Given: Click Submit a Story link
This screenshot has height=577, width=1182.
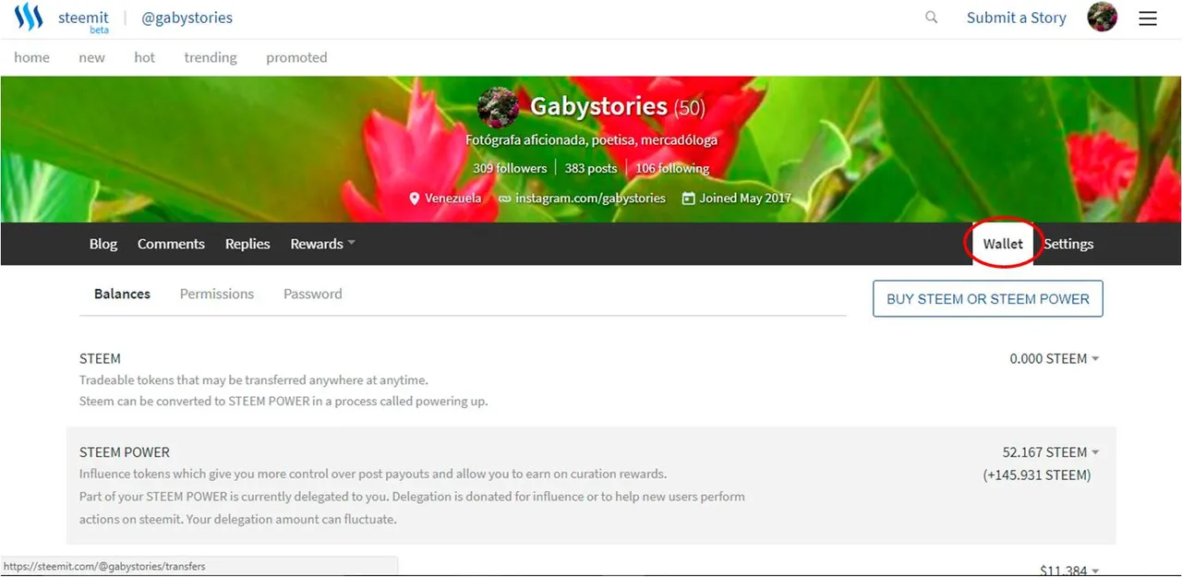Looking at the screenshot, I should tap(1017, 18).
